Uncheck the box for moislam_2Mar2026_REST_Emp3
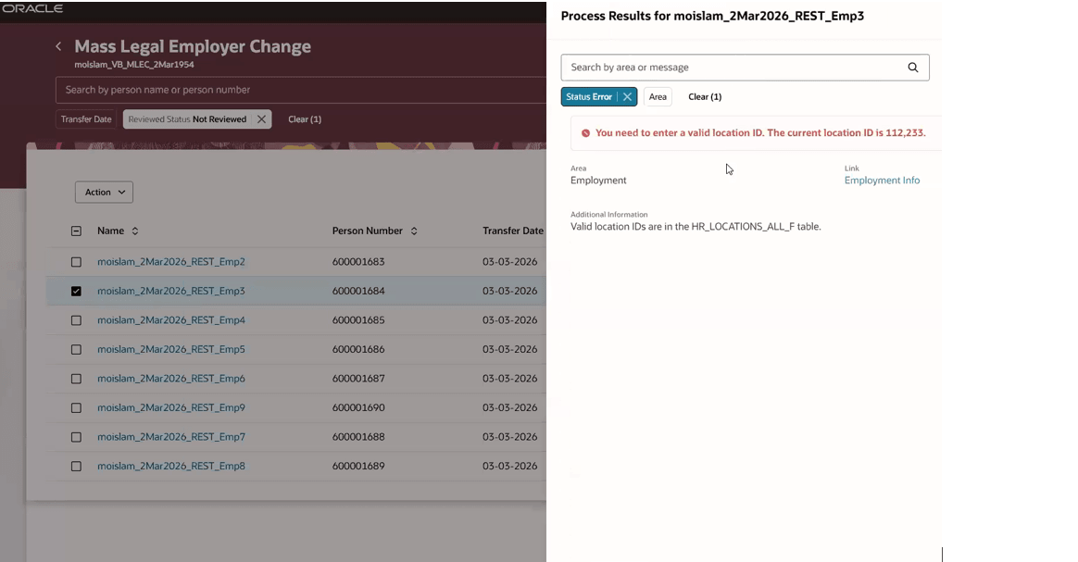This screenshot has height=562, width=1078. [x=76, y=292]
